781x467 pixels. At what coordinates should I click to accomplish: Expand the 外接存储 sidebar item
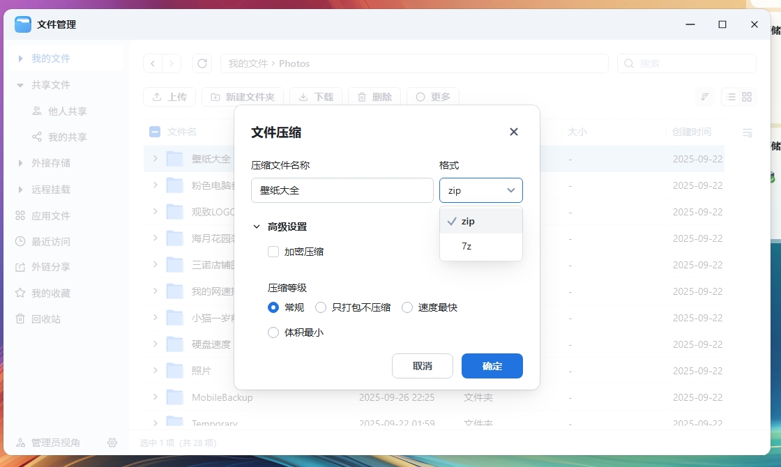click(x=21, y=163)
